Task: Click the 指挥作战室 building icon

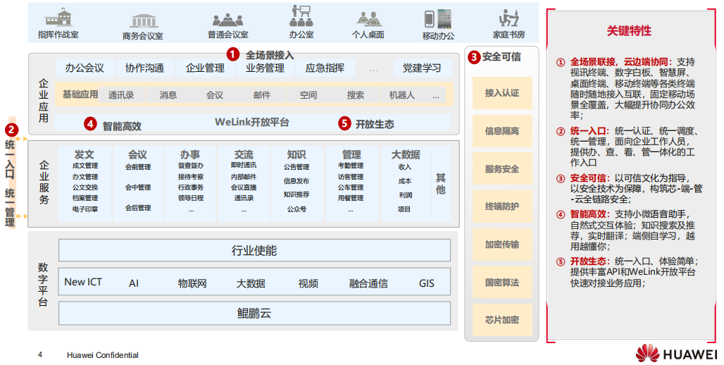Action: coord(60,18)
